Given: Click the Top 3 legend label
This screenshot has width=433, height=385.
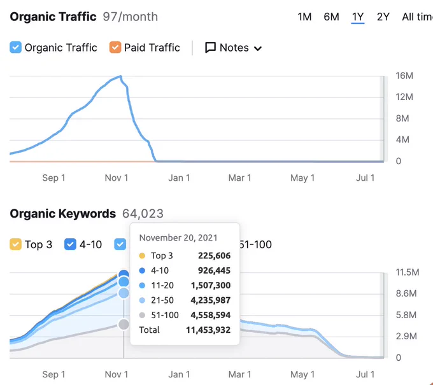Looking at the screenshot, I should click(x=38, y=244).
